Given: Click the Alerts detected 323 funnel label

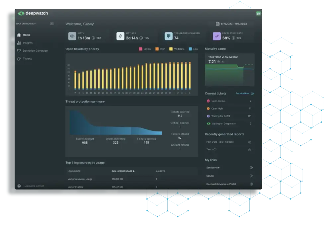Looking at the screenshot, I should coord(116,141).
